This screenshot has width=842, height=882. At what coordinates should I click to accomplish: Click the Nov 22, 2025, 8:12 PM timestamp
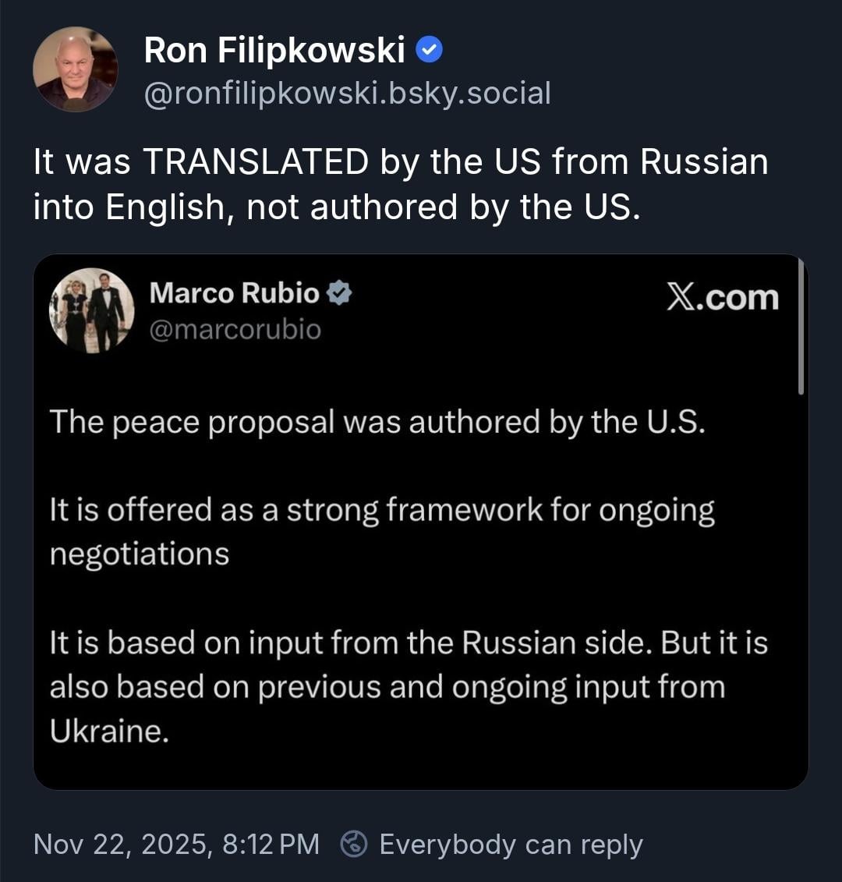(x=176, y=844)
